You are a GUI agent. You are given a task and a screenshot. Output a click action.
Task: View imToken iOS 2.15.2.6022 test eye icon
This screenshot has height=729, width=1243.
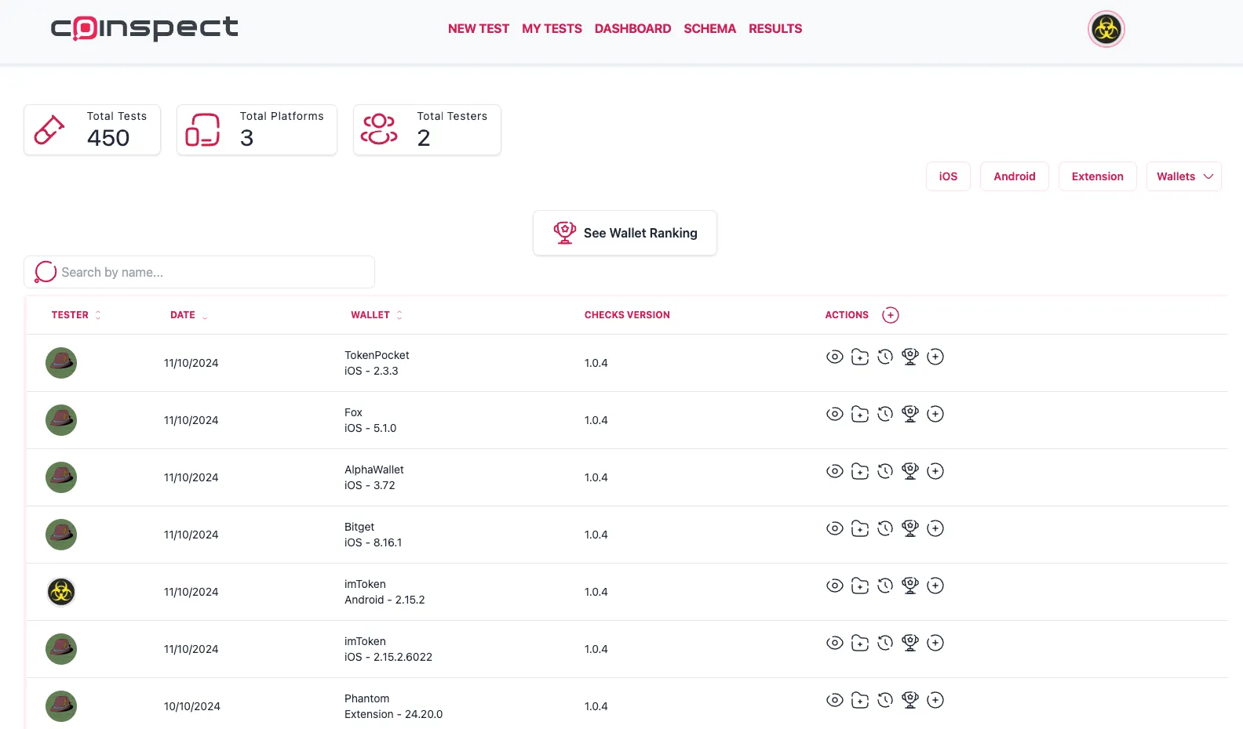[835, 643]
